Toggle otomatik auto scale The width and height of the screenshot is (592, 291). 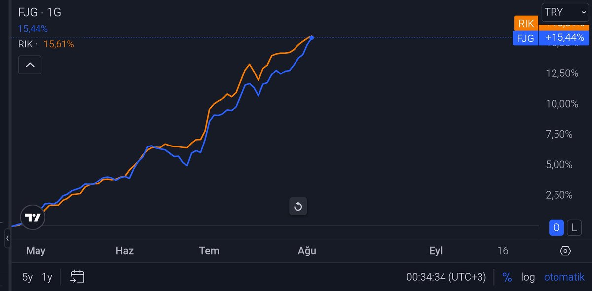(564, 277)
